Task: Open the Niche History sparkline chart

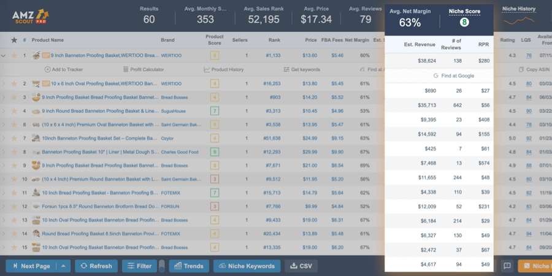Action: point(519,20)
